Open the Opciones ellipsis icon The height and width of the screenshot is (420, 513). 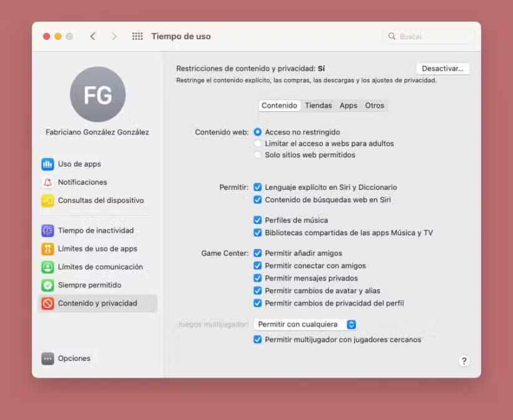click(x=48, y=358)
